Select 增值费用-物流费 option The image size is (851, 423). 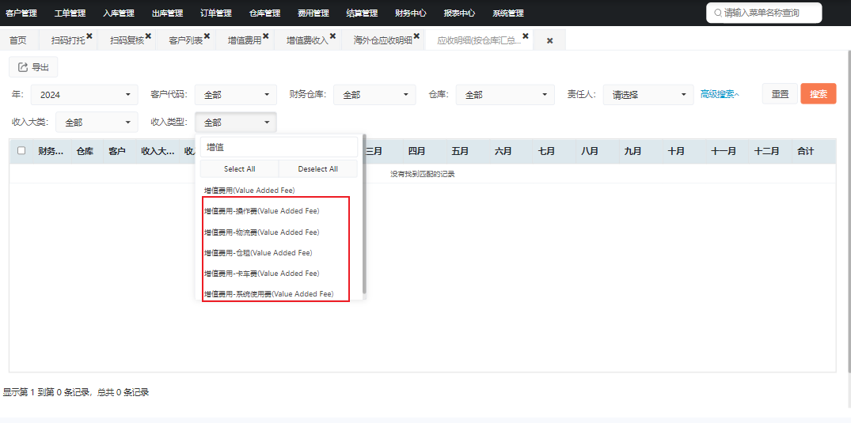click(261, 232)
